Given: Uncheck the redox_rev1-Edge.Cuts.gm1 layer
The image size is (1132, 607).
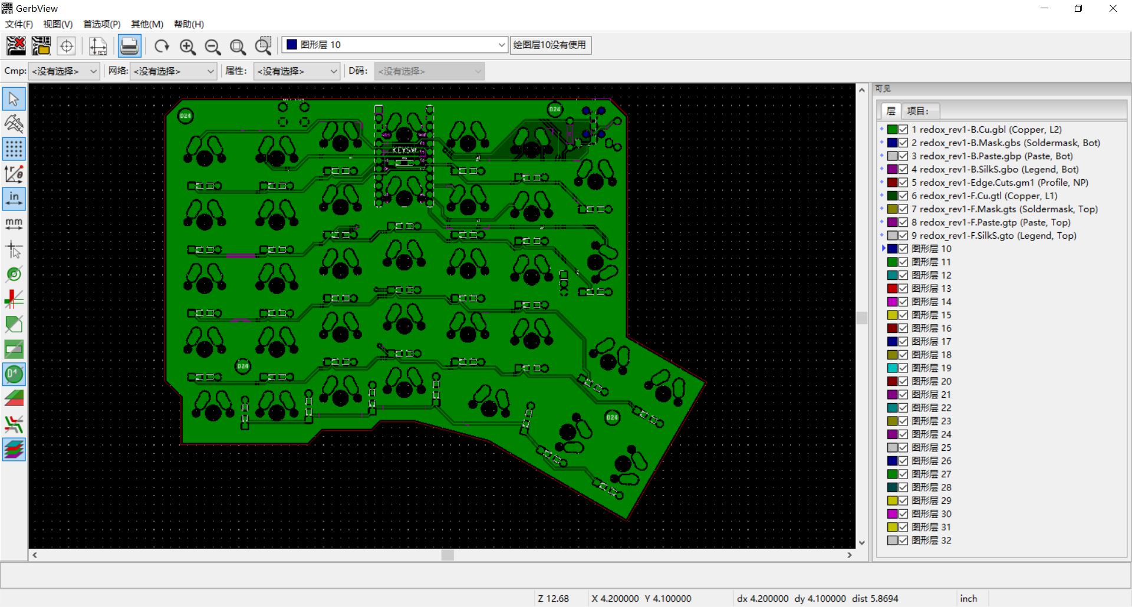Looking at the screenshot, I should click(903, 183).
